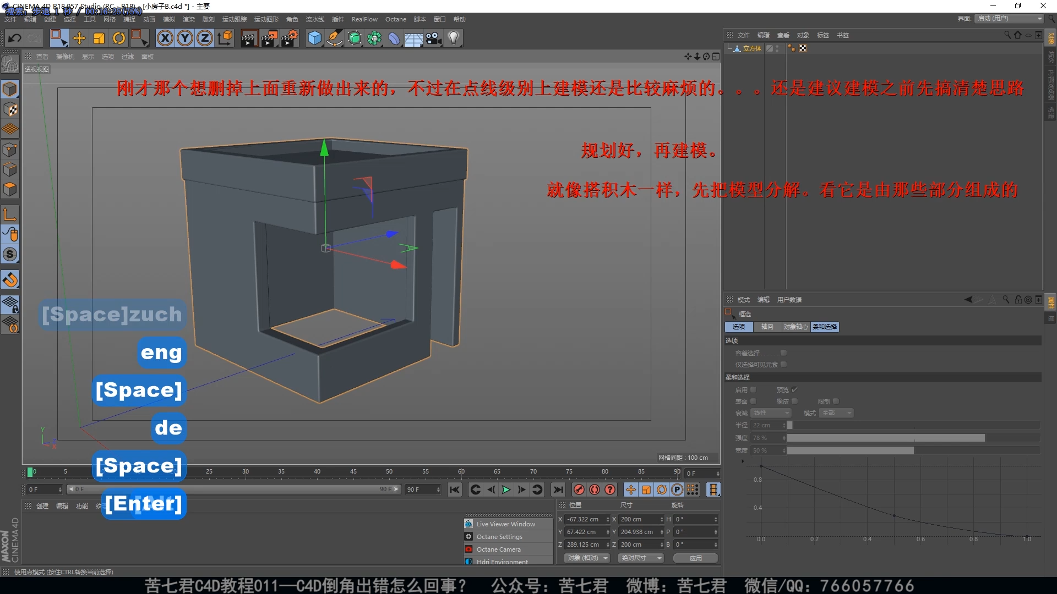Open Octane Settings entry
The height and width of the screenshot is (594, 1057).
[x=508, y=537]
